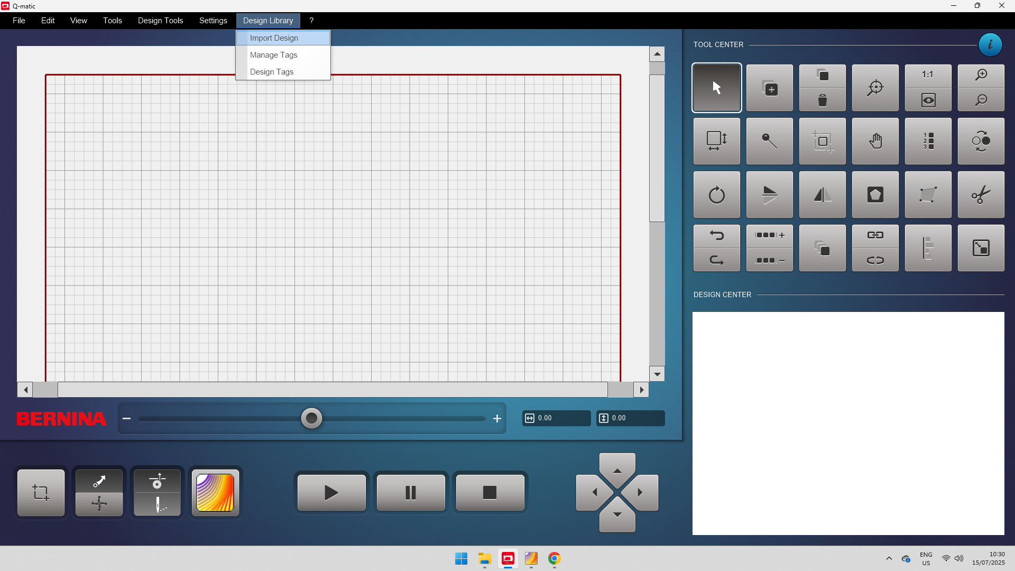Open the Settings menu
This screenshot has height=571, width=1015.
point(213,21)
